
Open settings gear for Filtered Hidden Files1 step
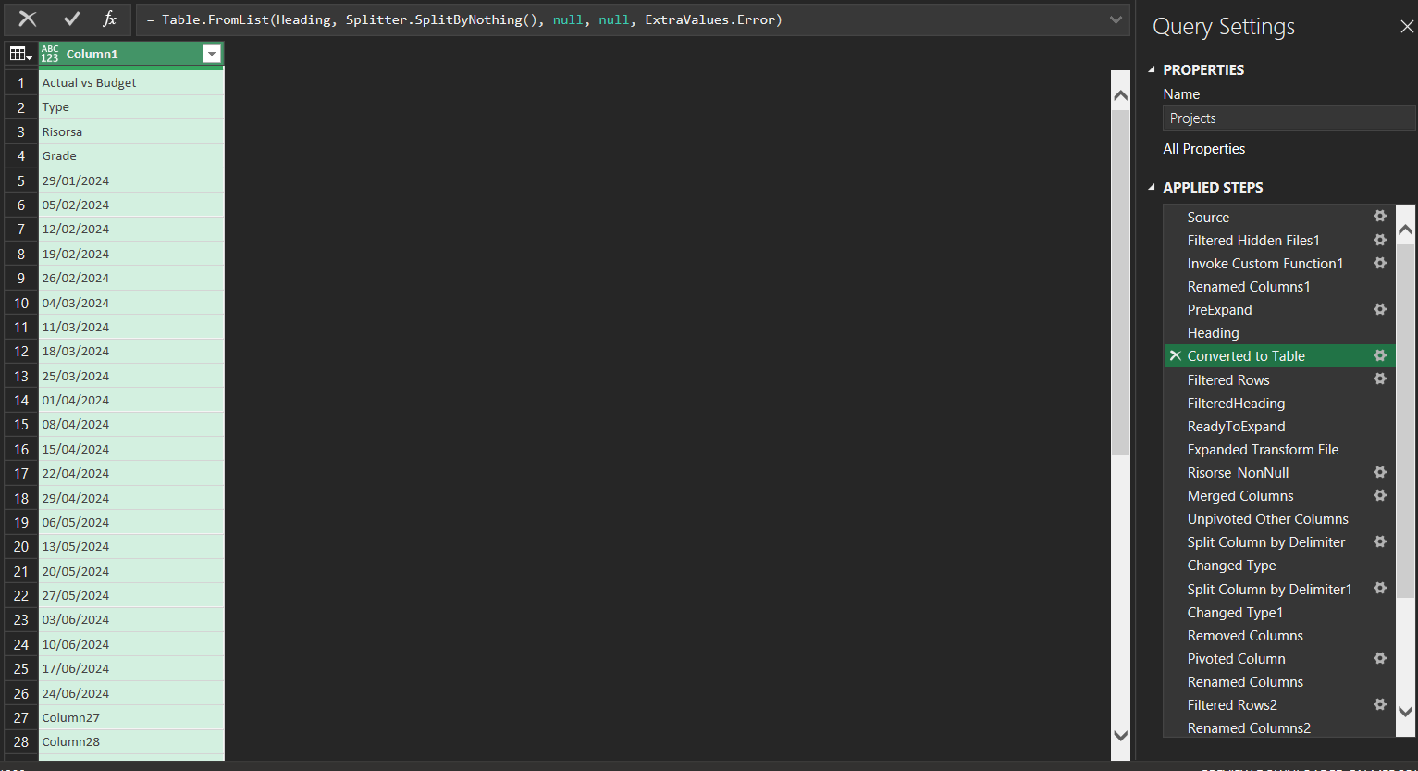[x=1380, y=240]
